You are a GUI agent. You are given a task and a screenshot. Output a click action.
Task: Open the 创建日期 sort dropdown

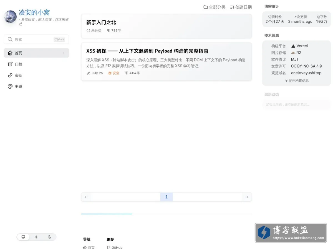coord(241,7)
